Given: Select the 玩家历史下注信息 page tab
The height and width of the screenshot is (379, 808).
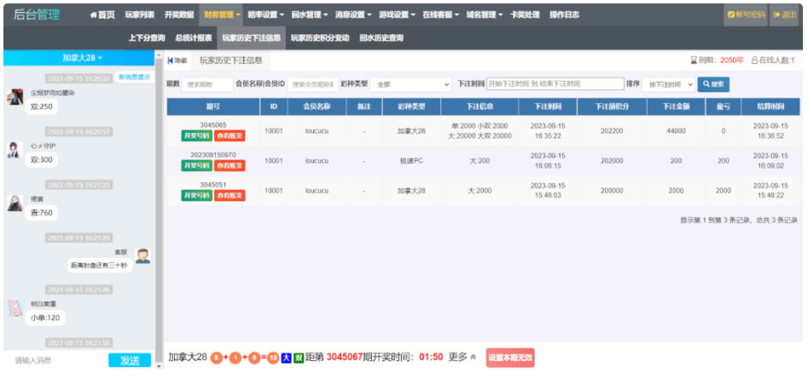Looking at the screenshot, I should tap(231, 60).
